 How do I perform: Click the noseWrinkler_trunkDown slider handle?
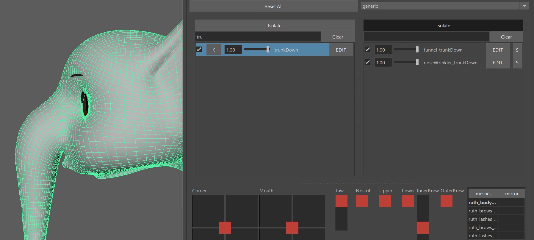pyautogui.click(x=417, y=62)
